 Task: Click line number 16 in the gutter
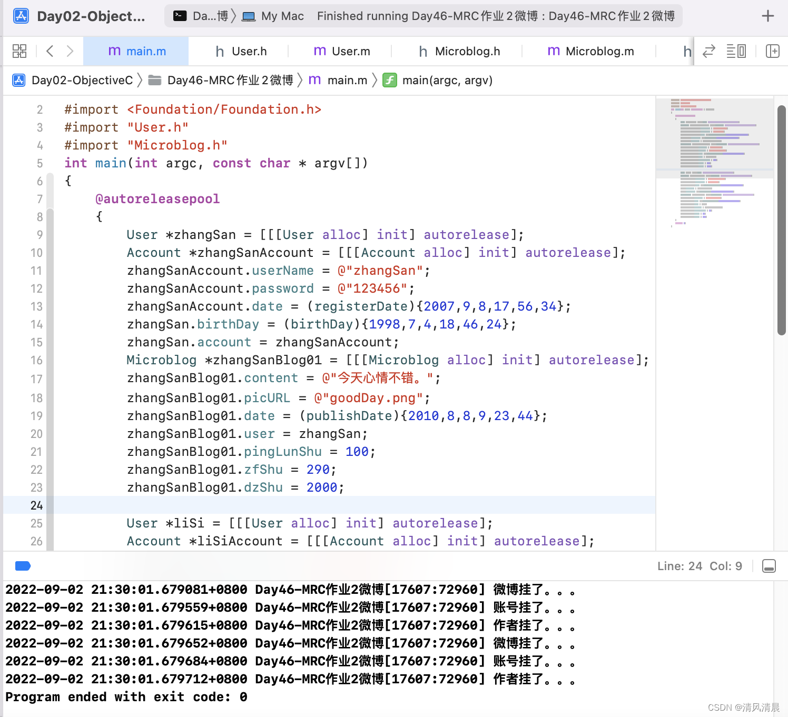coord(36,360)
